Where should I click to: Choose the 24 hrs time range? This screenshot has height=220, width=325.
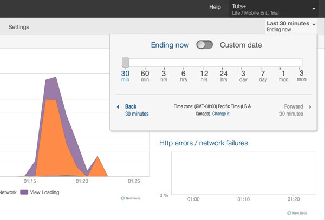[224, 76]
